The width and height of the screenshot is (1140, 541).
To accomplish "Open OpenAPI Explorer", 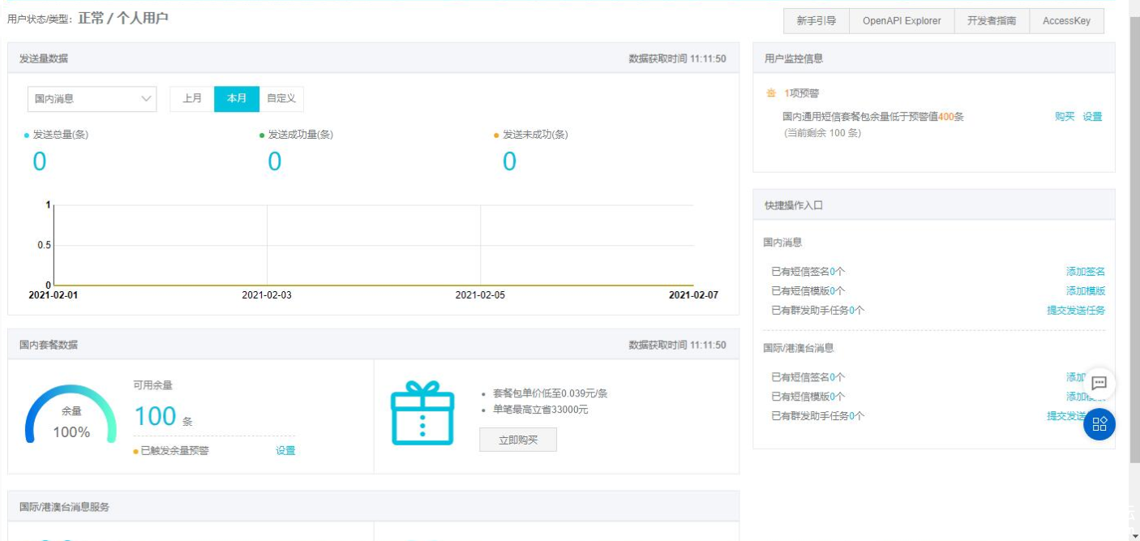I will coord(902,21).
